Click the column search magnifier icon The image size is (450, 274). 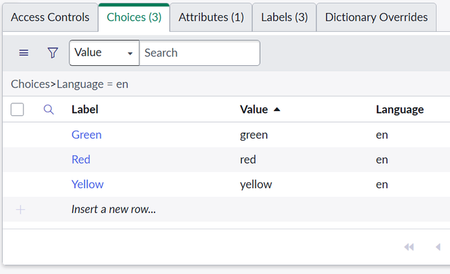coord(49,110)
